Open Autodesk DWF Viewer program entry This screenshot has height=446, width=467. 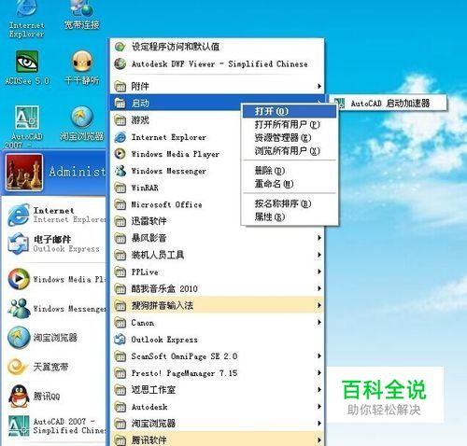[217, 63]
